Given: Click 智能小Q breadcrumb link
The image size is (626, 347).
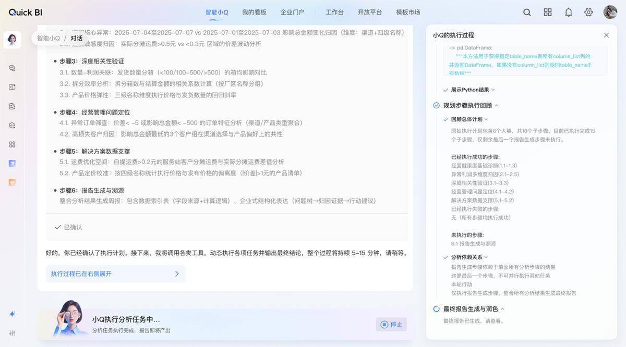Looking at the screenshot, I should click(x=49, y=38).
